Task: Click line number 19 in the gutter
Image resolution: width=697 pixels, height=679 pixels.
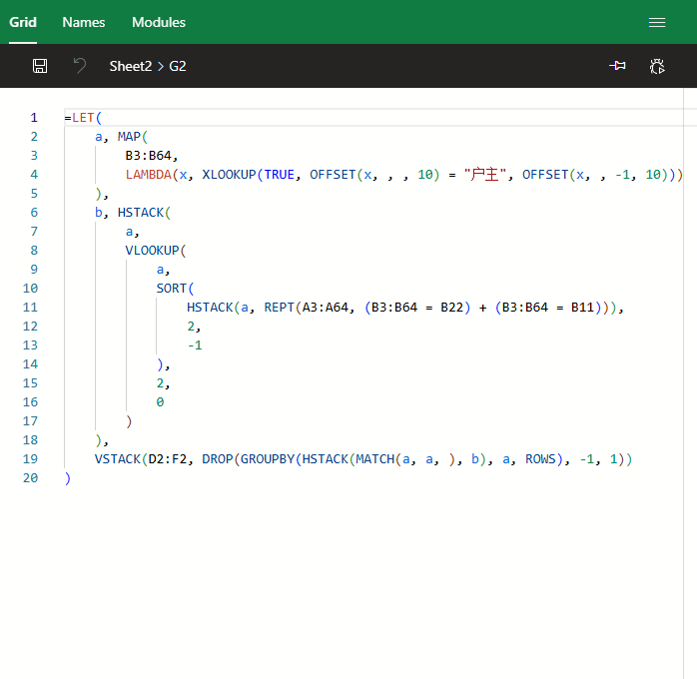Action: click(30, 459)
